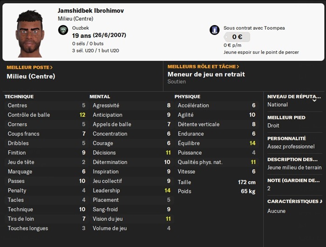The height and width of the screenshot is (247, 326).
Task: Select the Leadership attribute row
Action: tap(131, 190)
